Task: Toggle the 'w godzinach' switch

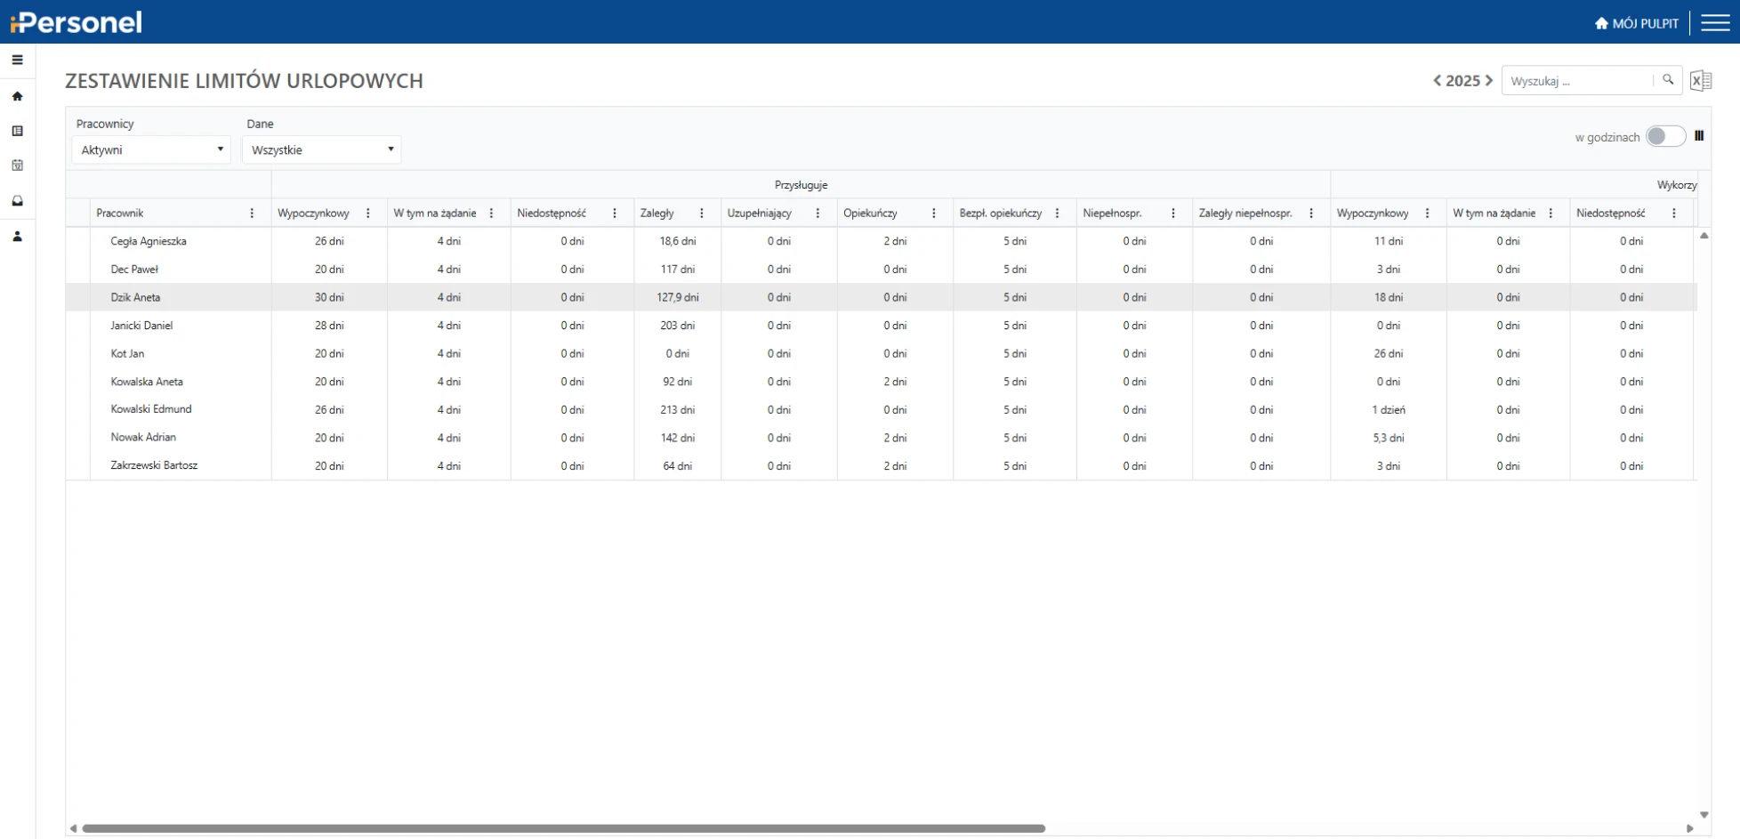Action: (x=1664, y=136)
